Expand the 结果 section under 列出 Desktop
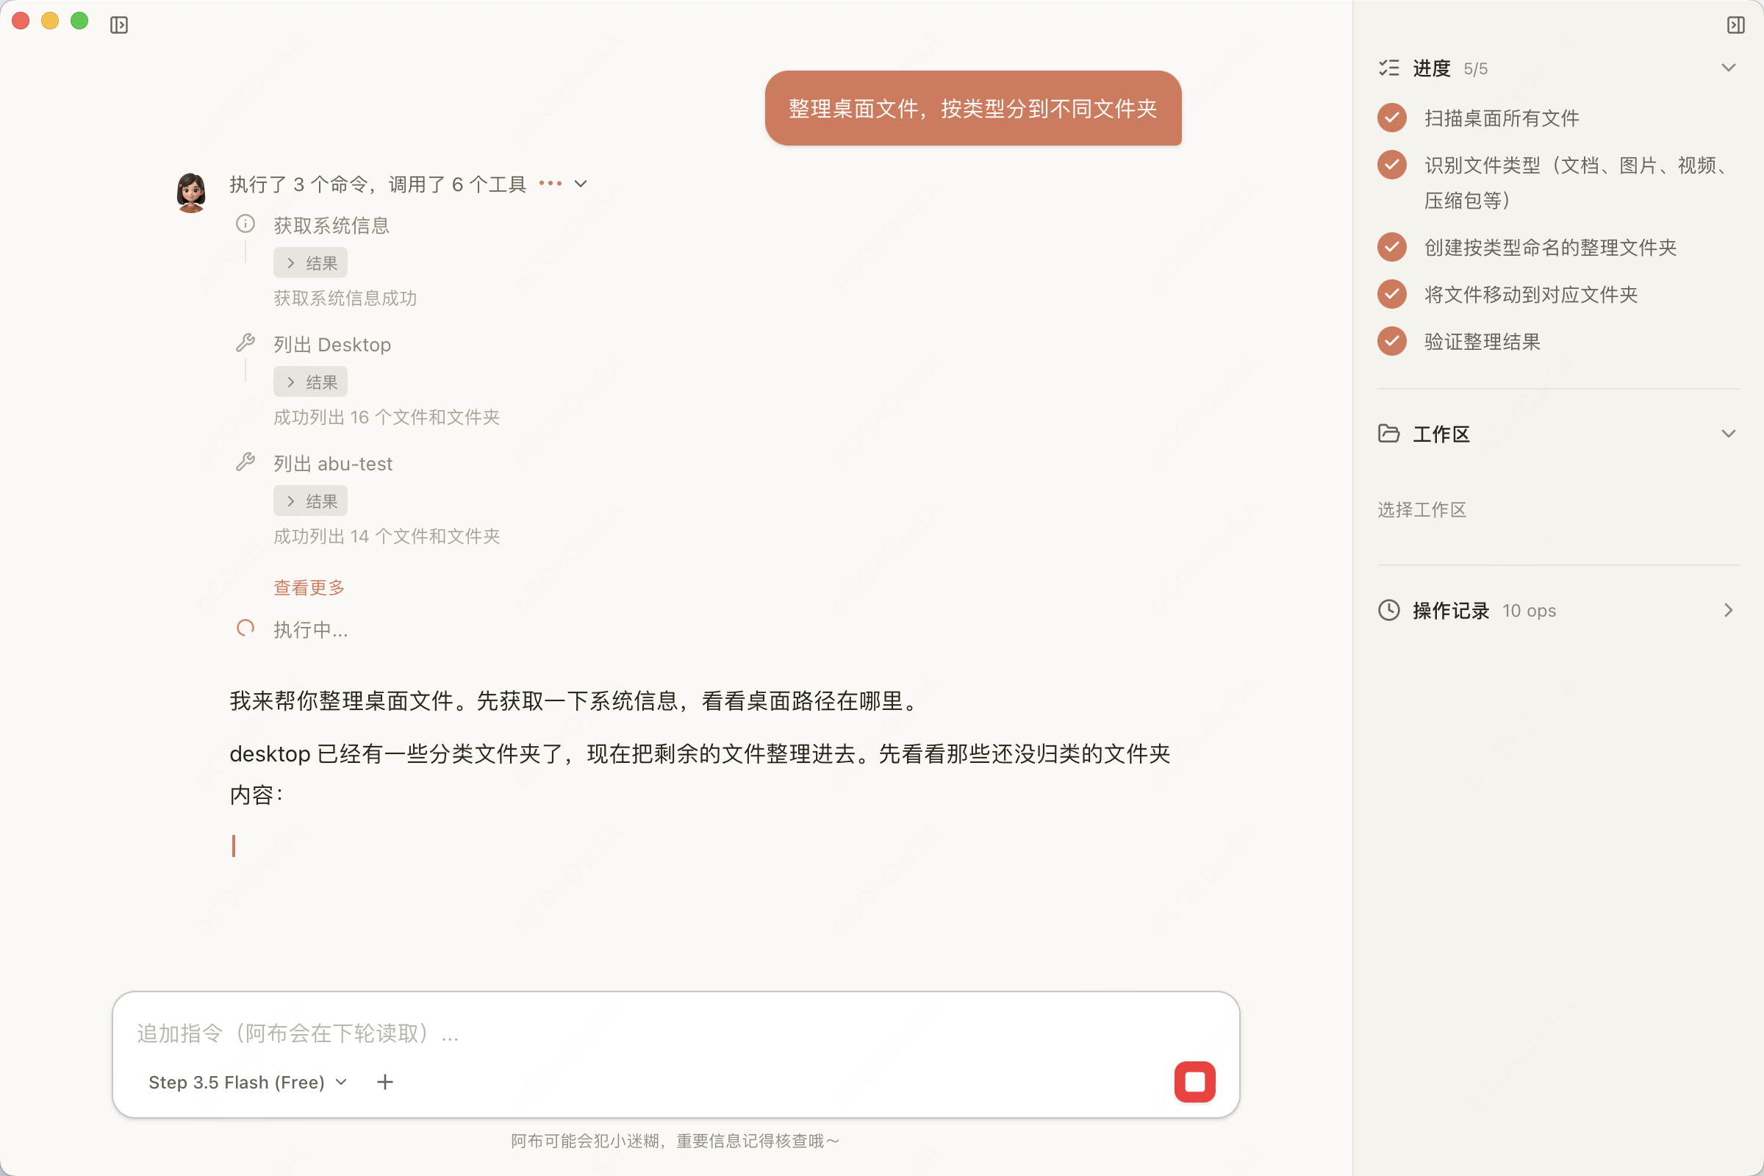 point(309,381)
